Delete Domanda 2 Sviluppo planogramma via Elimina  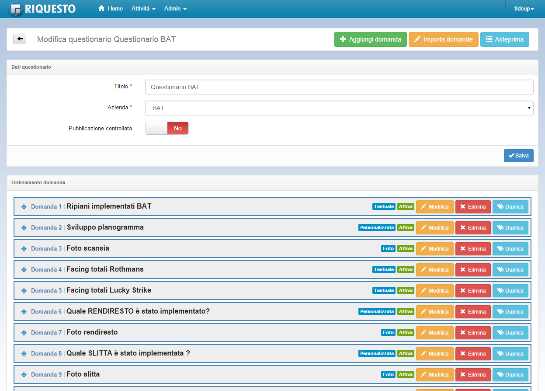(472, 228)
